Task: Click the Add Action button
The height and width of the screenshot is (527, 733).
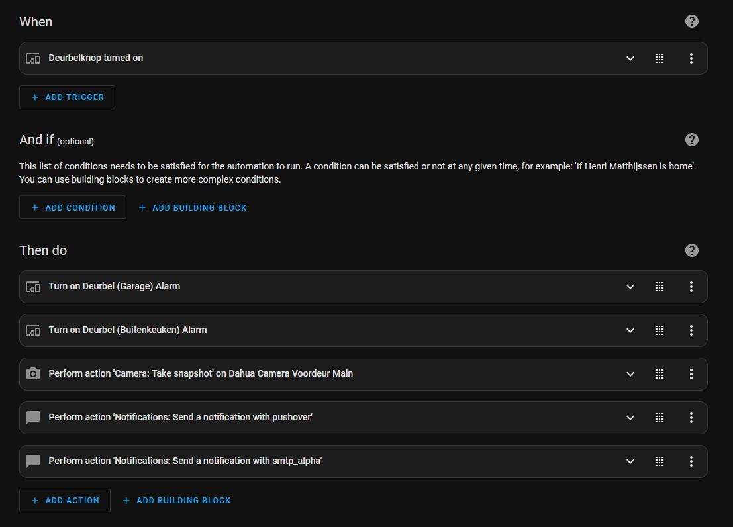Action: [65, 501]
